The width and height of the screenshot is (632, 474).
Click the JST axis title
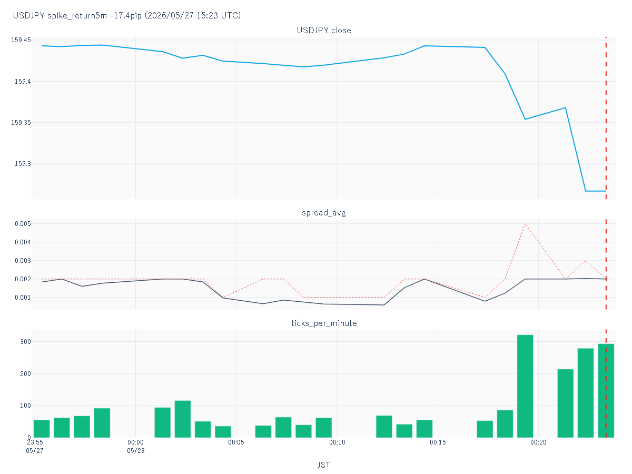(324, 465)
